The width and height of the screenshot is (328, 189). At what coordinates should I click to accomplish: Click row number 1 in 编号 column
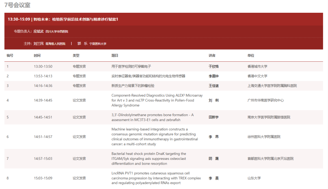click(x=8, y=67)
